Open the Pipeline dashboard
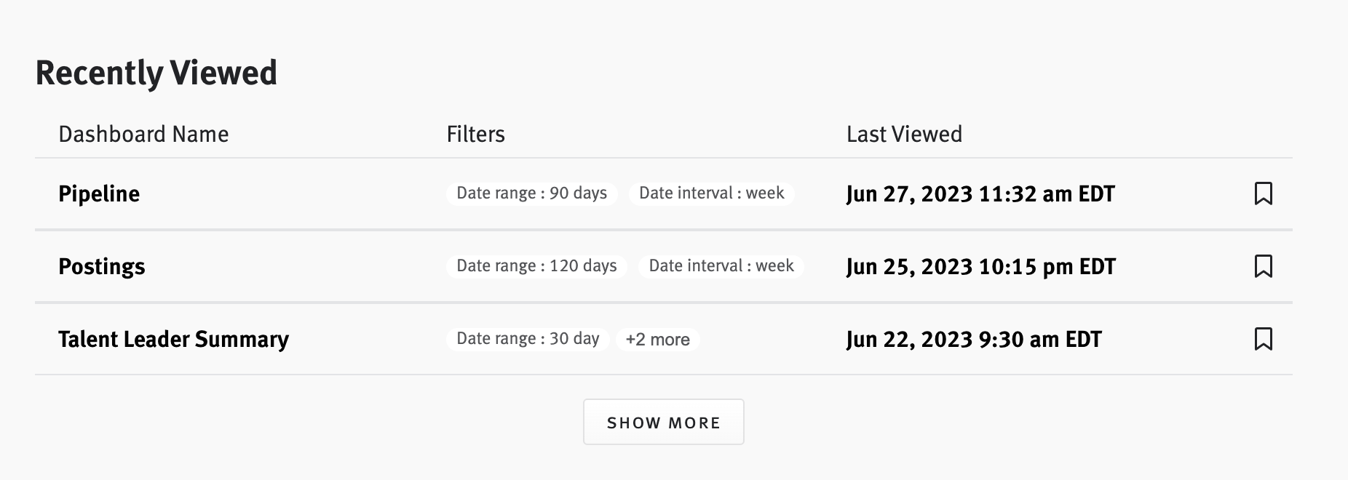The image size is (1348, 480). click(x=99, y=194)
